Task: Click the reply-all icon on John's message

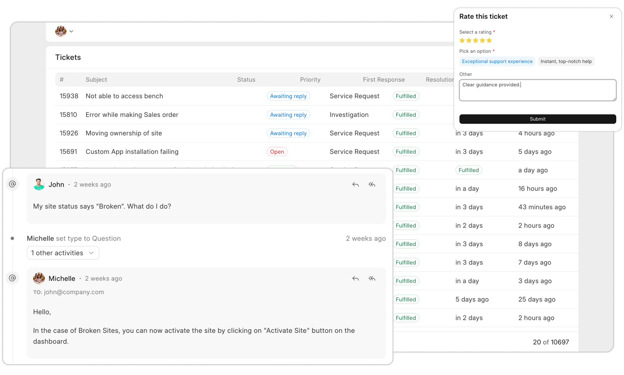Action: coord(372,184)
